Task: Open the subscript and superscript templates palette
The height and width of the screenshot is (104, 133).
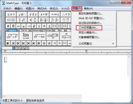Action: click(x=33, y=20)
